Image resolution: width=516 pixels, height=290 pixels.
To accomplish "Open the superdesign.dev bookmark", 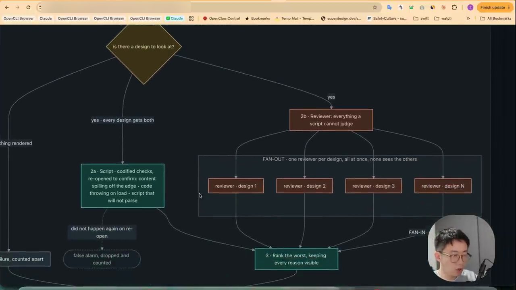I will (341, 19).
